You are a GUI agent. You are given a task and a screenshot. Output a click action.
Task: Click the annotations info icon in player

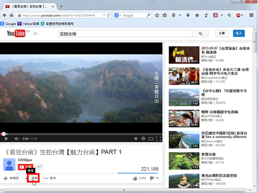136,139
